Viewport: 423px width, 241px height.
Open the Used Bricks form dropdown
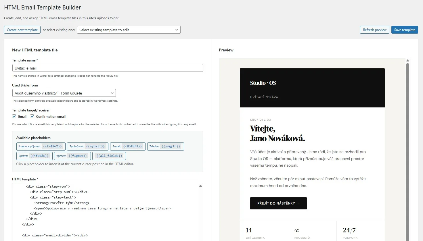64,93
